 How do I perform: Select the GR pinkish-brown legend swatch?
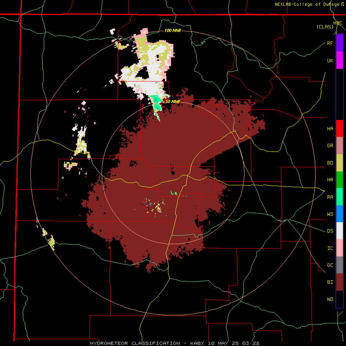point(339,145)
